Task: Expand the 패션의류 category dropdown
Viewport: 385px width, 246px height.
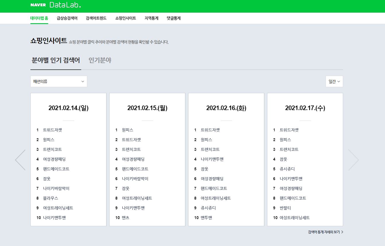Action: [59, 81]
